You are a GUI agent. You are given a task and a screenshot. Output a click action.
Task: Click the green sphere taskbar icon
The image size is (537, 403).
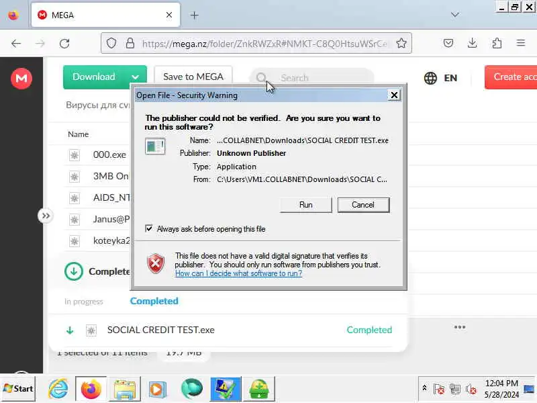coord(192,389)
